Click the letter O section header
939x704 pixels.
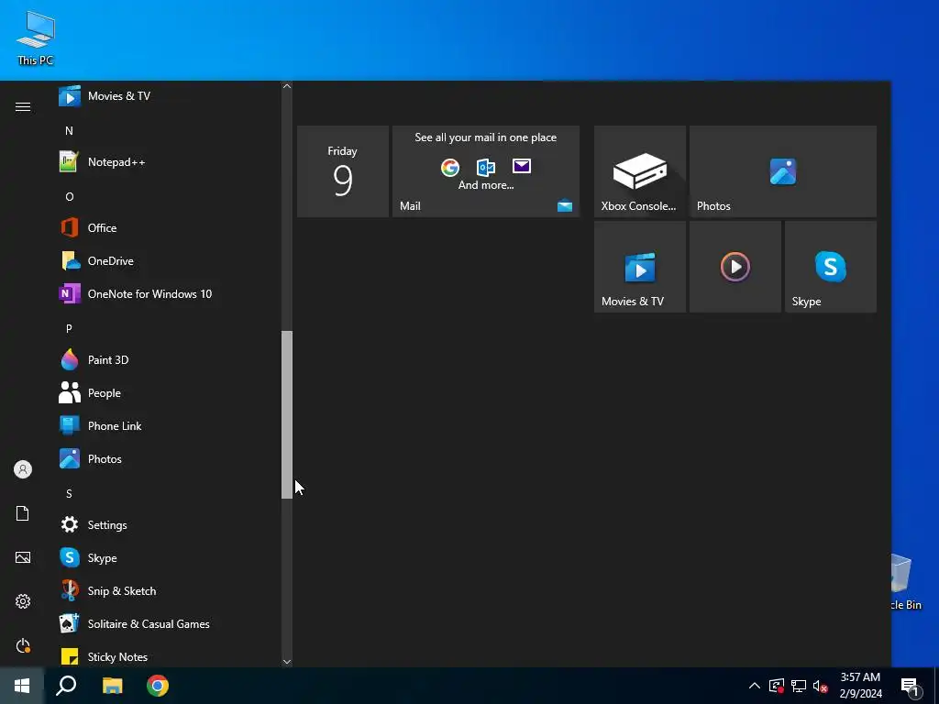pyautogui.click(x=70, y=196)
